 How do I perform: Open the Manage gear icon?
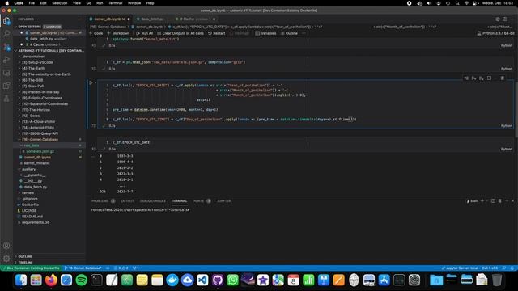click(6, 259)
